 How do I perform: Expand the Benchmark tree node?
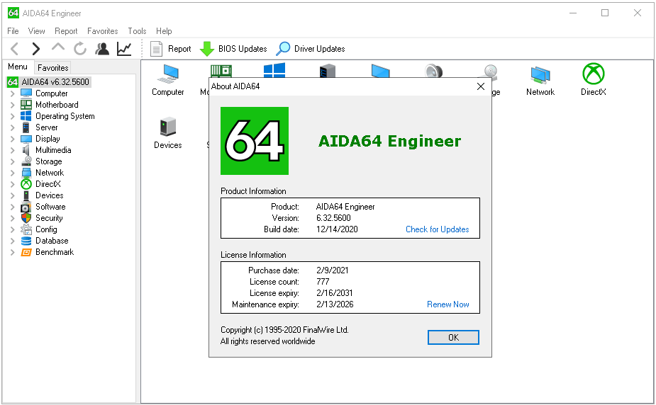pos(12,252)
